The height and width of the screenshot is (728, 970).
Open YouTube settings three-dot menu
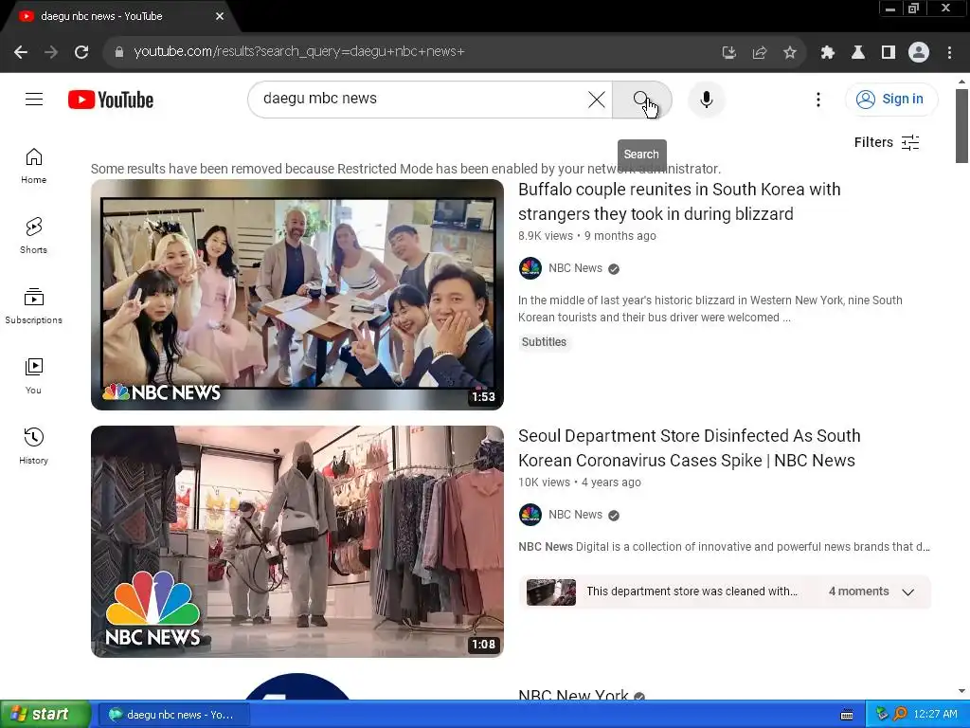tap(817, 99)
